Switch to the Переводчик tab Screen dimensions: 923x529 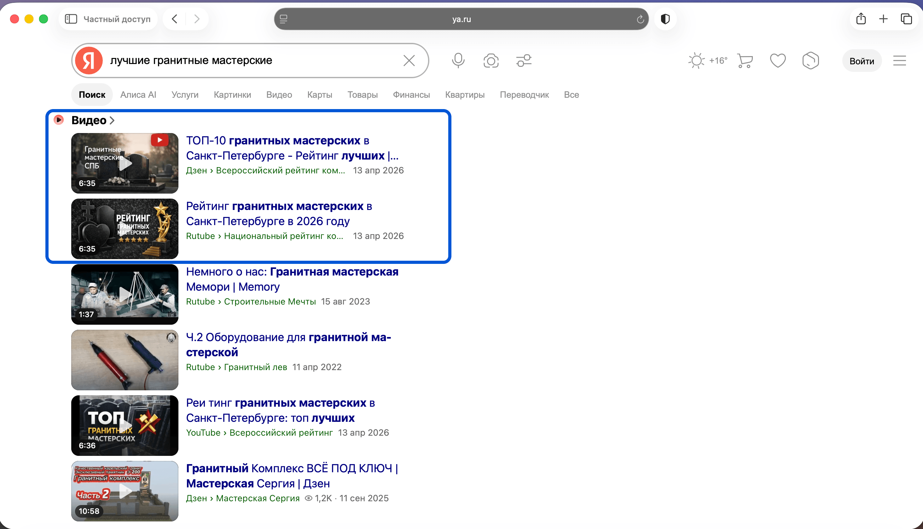(x=524, y=95)
